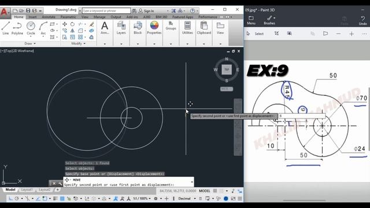Image resolution: width=370 pixels, height=208 pixels.
Task: Select the Copy tool in Modify panel
Action: click(64, 31)
